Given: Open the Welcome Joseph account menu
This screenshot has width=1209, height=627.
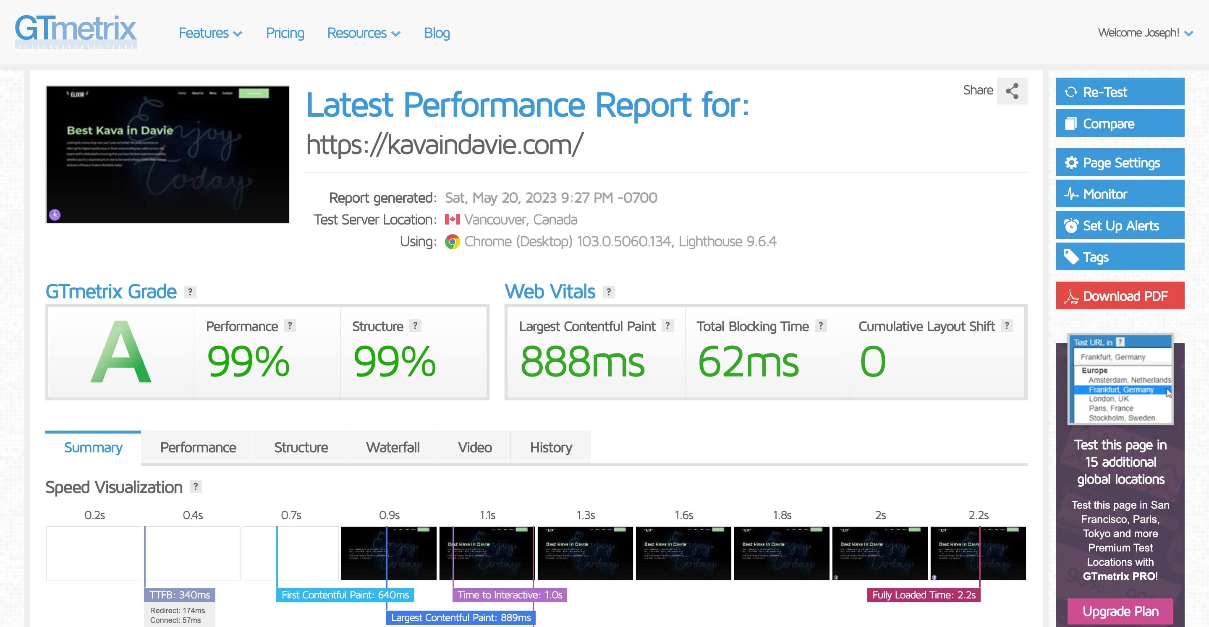Looking at the screenshot, I should click(x=1145, y=33).
